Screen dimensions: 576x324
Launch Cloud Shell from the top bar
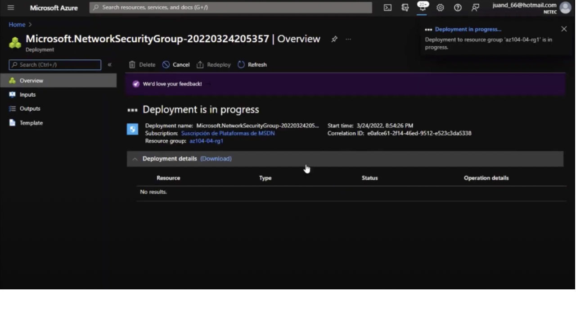pyautogui.click(x=387, y=8)
